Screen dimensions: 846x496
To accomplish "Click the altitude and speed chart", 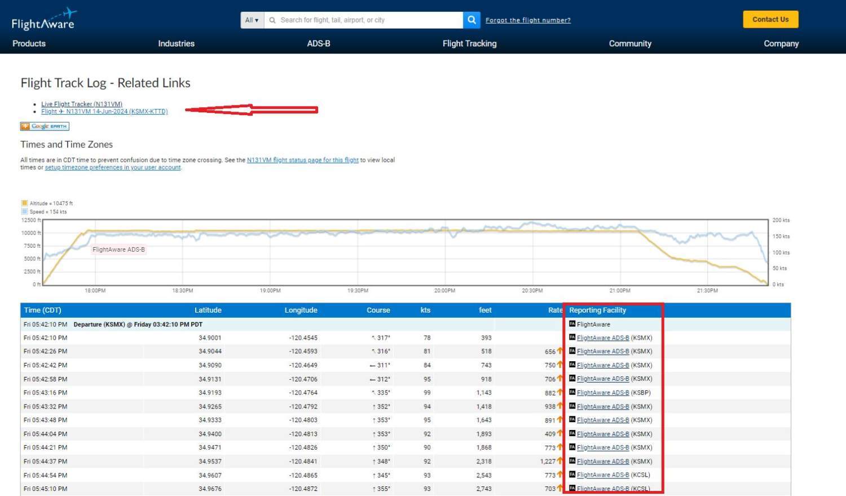I will 406,252.
